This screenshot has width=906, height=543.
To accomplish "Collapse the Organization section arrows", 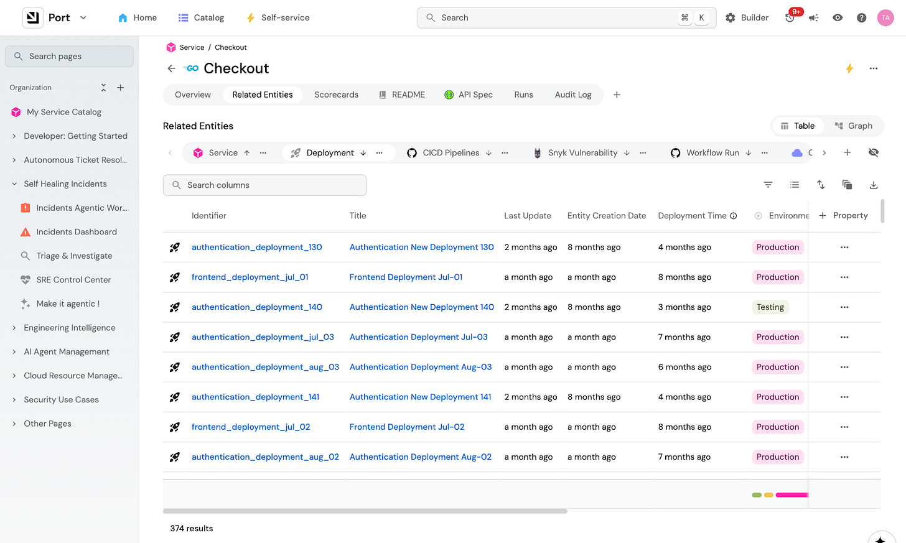I will (x=103, y=88).
